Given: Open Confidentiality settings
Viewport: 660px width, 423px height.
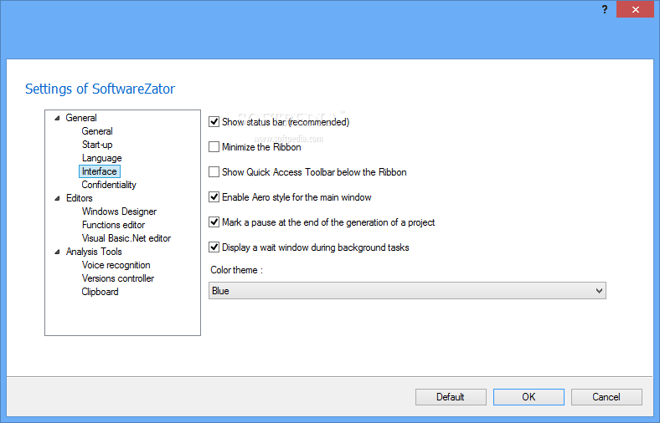Looking at the screenshot, I should (109, 185).
